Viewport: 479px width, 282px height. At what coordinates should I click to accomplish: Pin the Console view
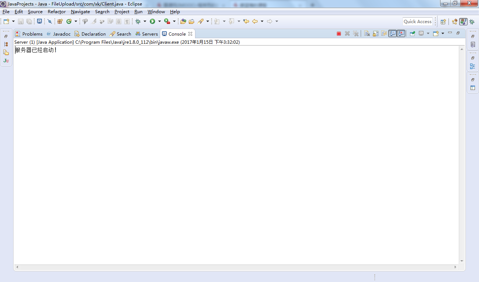[413, 34]
